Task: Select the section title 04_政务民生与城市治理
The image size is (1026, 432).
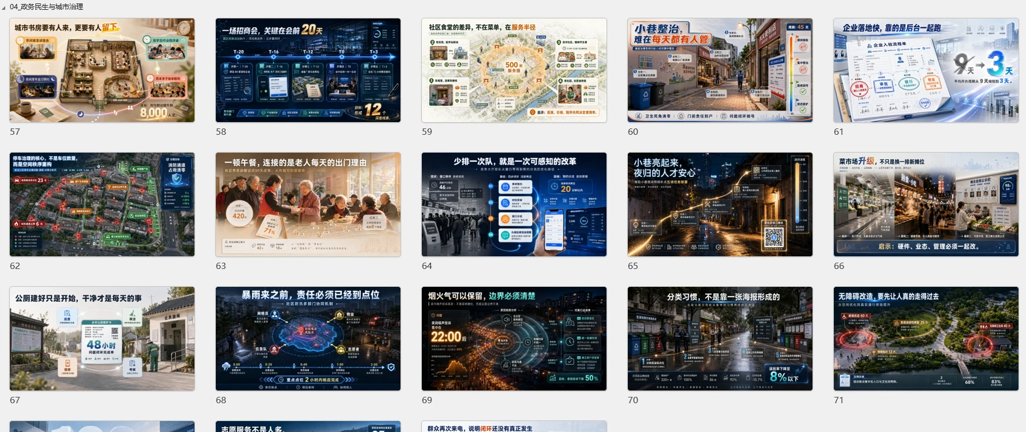Action: (x=46, y=7)
